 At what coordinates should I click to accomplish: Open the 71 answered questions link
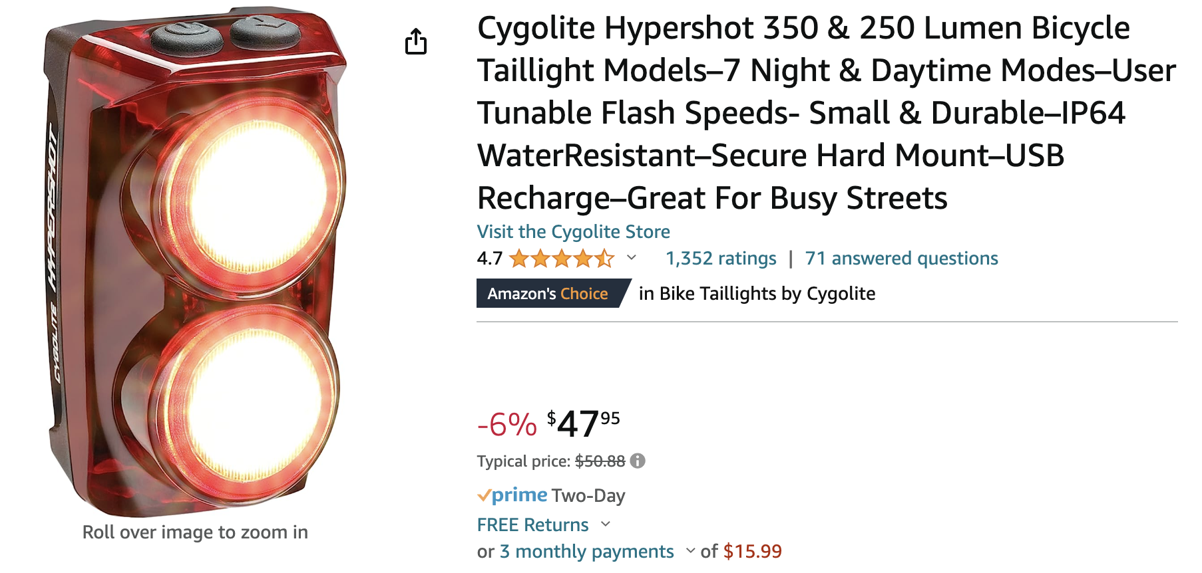tap(901, 258)
